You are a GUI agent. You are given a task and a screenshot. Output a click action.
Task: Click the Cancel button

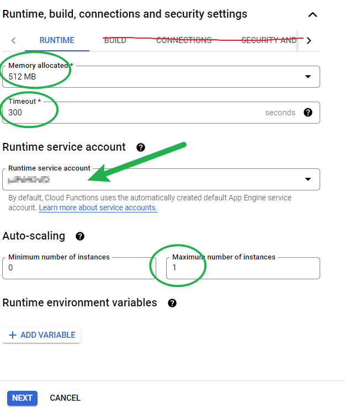(65, 397)
